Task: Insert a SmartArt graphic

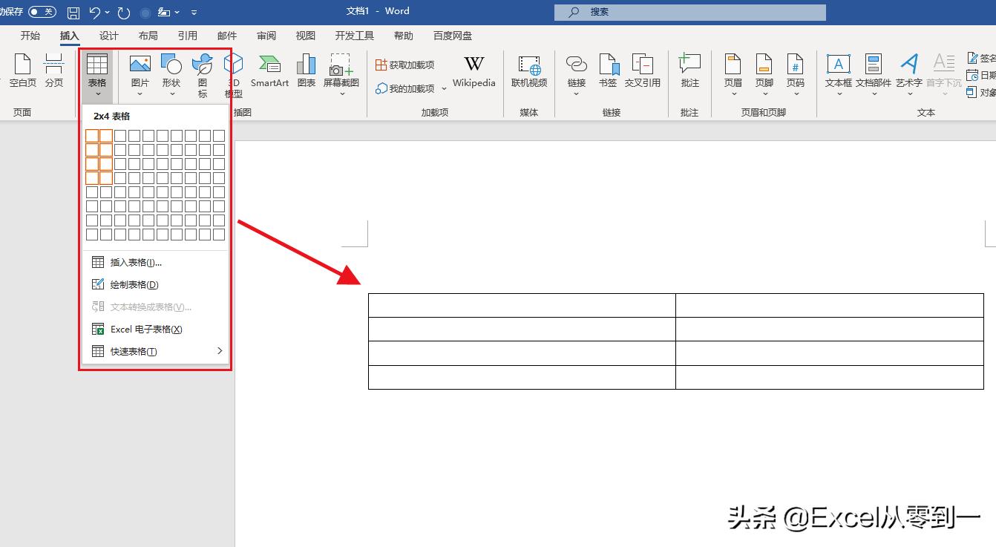Action: pos(269,73)
